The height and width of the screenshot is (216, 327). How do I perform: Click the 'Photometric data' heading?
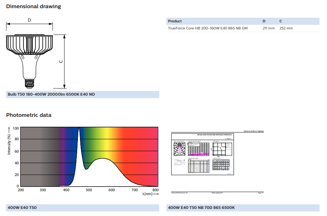coord(28,115)
